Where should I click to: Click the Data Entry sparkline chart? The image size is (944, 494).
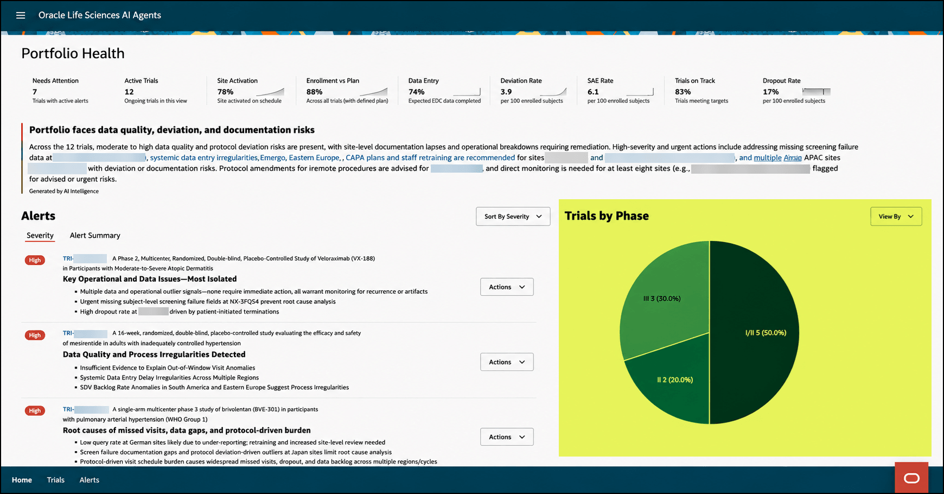pos(467,92)
